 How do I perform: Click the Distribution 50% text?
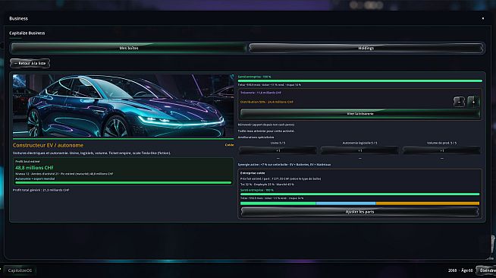point(267,102)
